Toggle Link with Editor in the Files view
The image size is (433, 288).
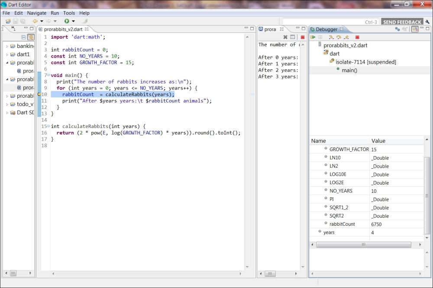[x=31, y=36]
